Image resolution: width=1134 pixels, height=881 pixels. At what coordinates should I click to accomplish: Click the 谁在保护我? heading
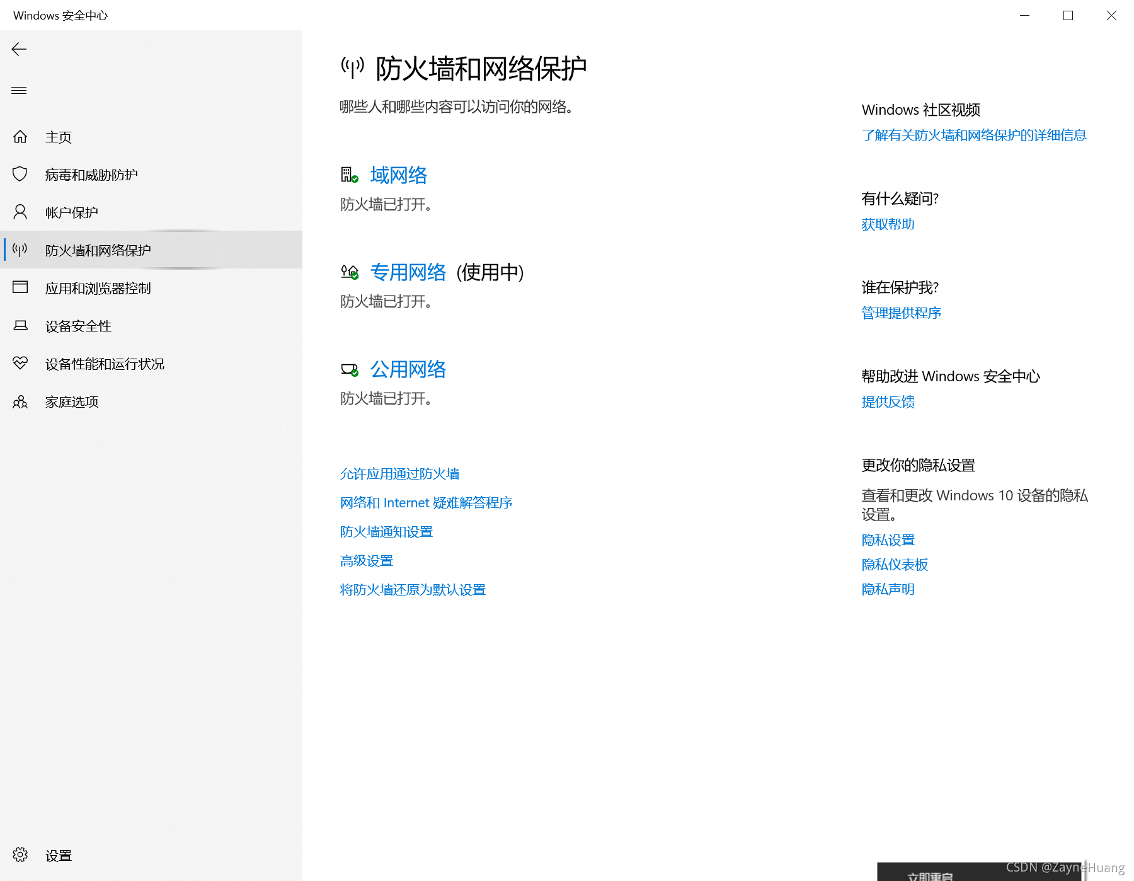pyautogui.click(x=900, y=287)
